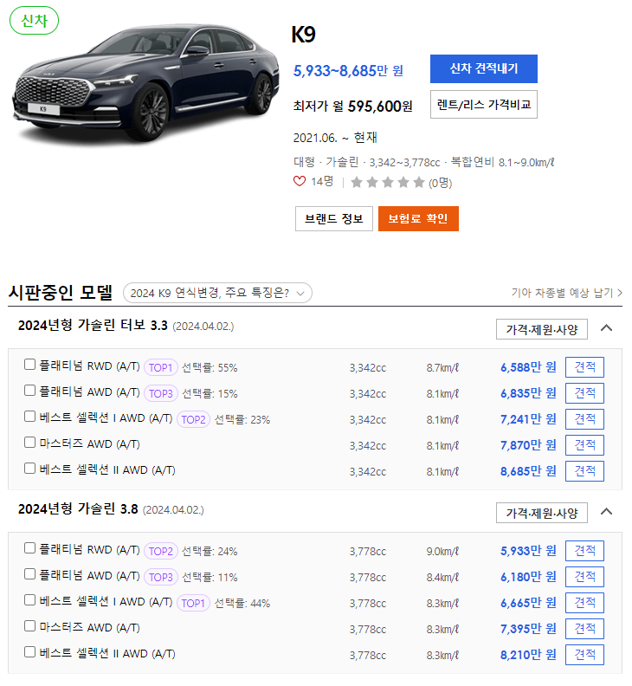The height and width of the screenshot is (686, 632).
Task: Click the 보험료 확인 button
Action: tap(418, 219)
